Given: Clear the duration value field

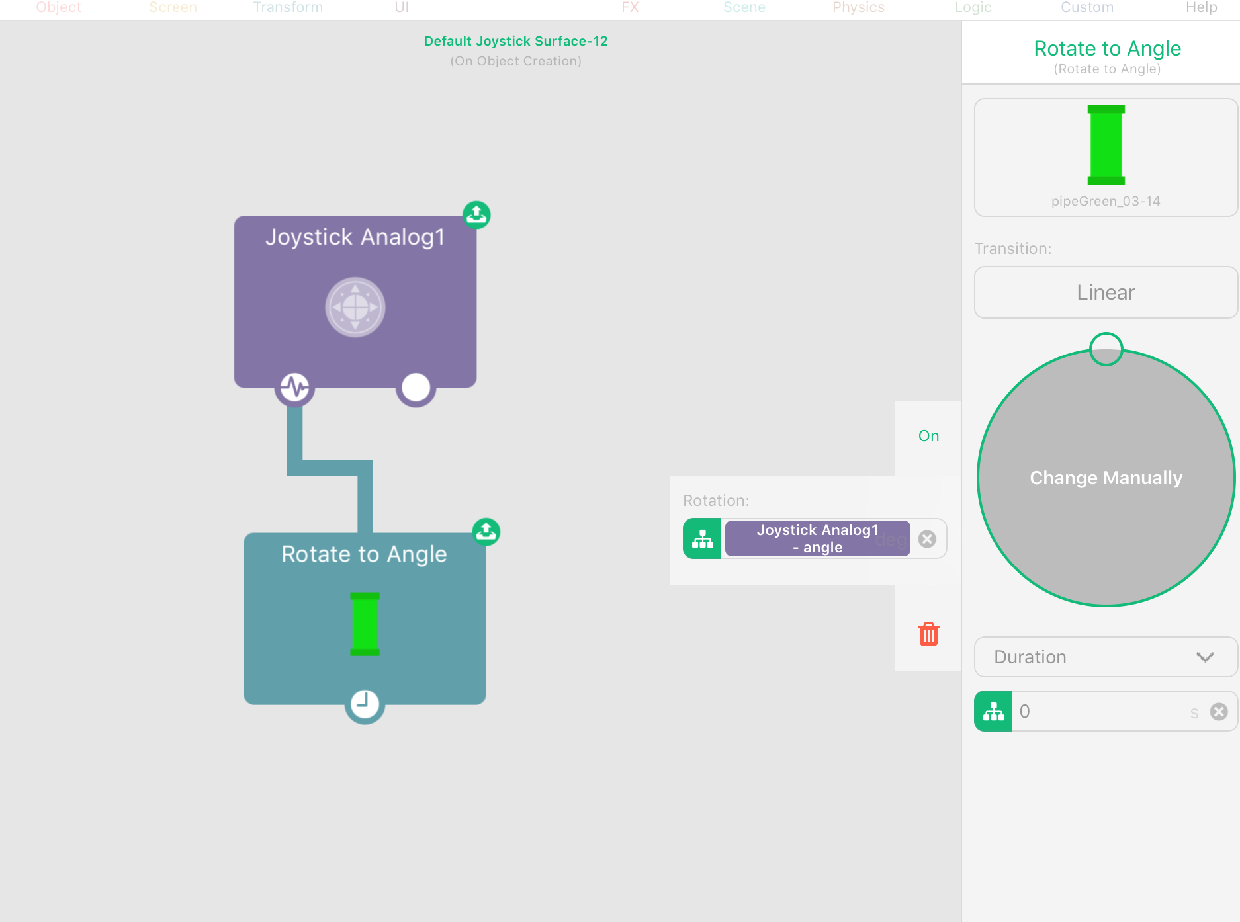Looking at the screenshot, I should tap(1219, 712).
